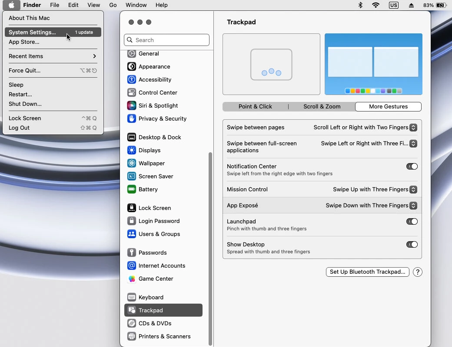The width and height of the screenshot is (452, 347).
Task: Choose Shut Down from Apple menu
Action: tap(53, 104)
